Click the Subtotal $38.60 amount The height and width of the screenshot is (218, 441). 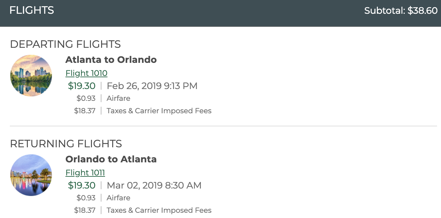click(401, 10)
